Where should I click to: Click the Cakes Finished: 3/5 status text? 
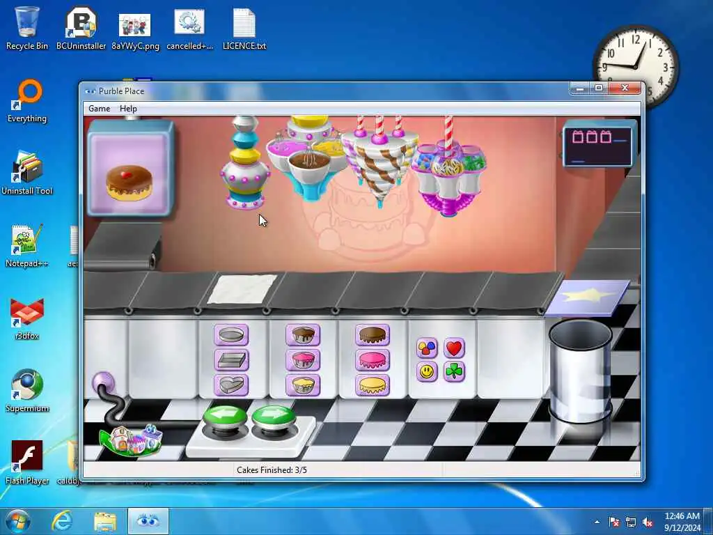[x=272, y=470]
